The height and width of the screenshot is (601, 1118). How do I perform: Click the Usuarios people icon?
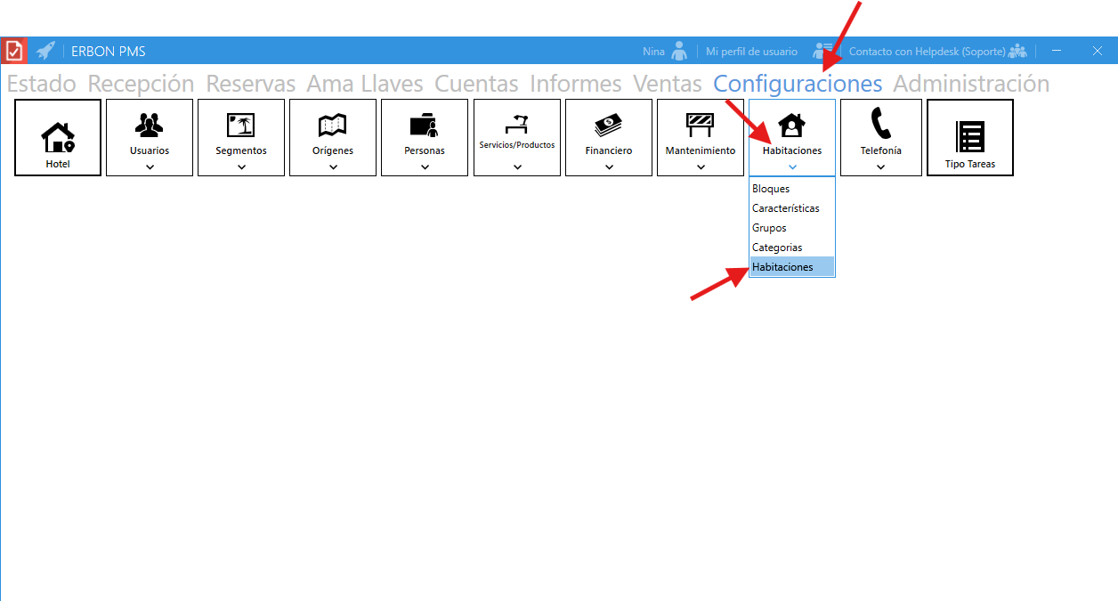(x=150, y=125)
